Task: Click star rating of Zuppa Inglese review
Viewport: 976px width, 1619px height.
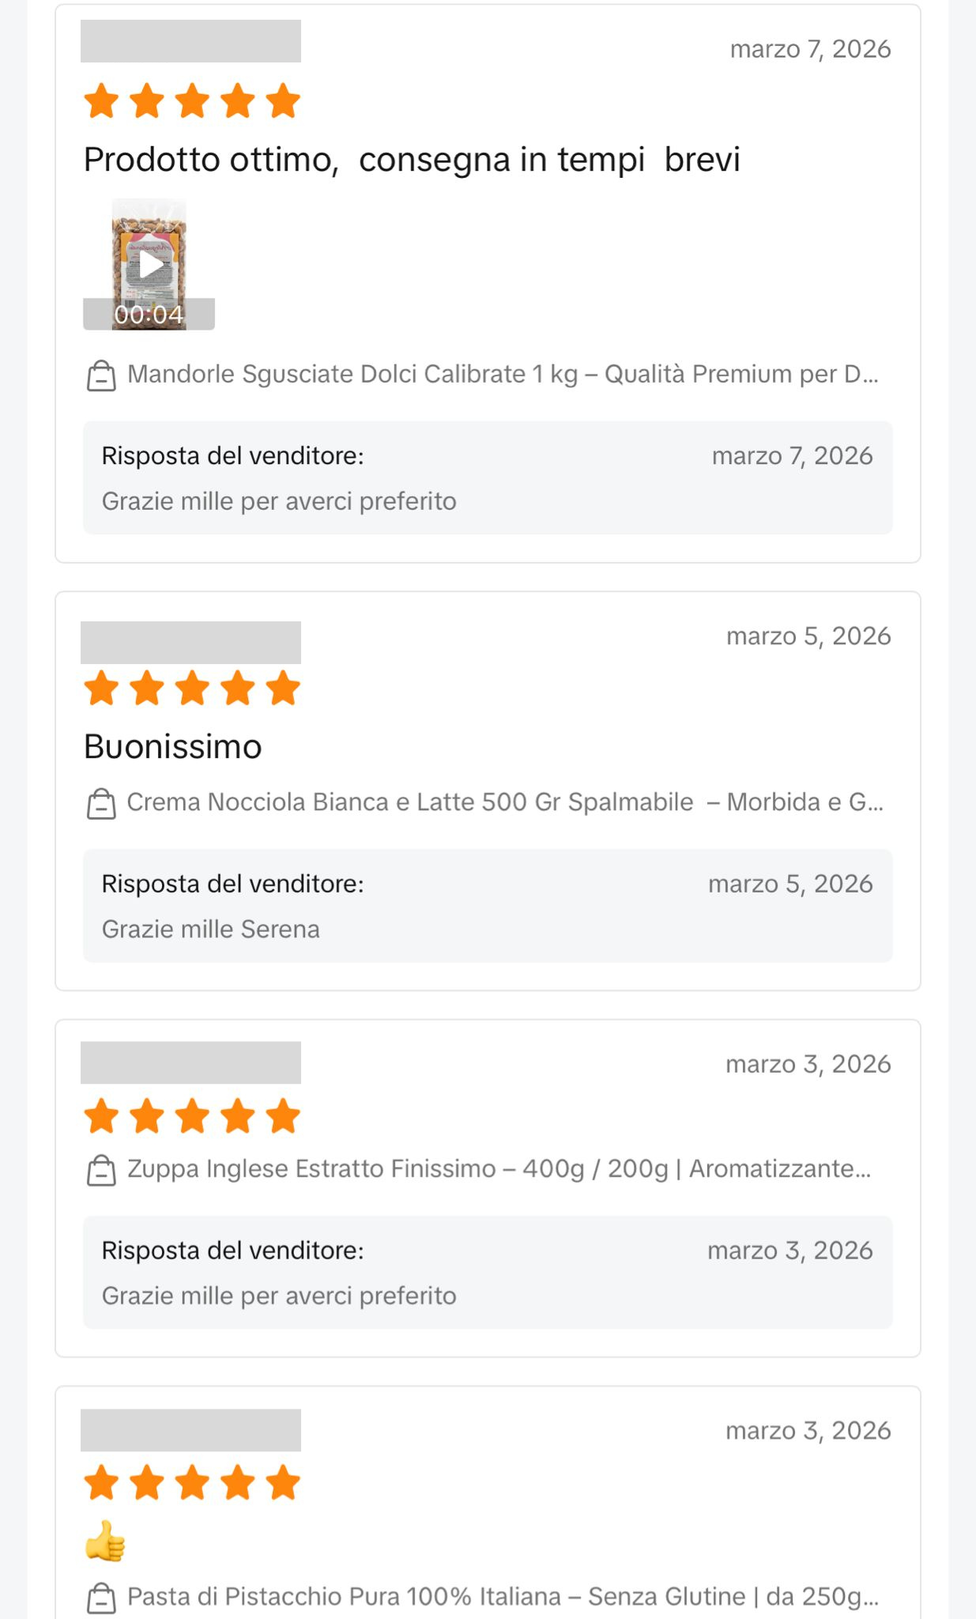Action: coord(192,1116)
